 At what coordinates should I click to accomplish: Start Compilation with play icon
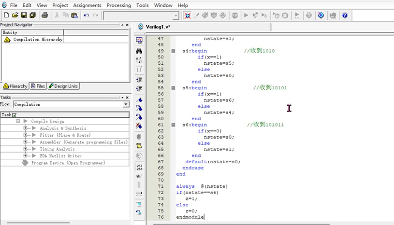click(246, 15)
